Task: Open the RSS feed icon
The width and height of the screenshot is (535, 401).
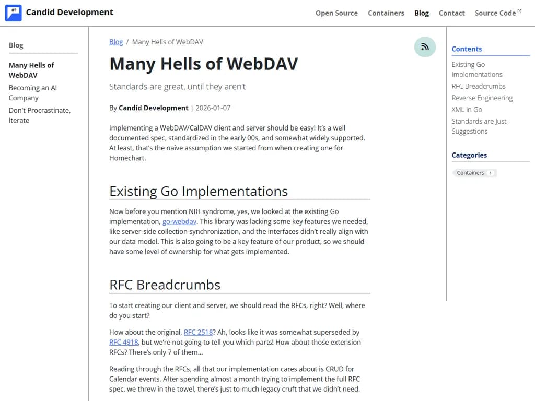Action: (x=425, y=46)
